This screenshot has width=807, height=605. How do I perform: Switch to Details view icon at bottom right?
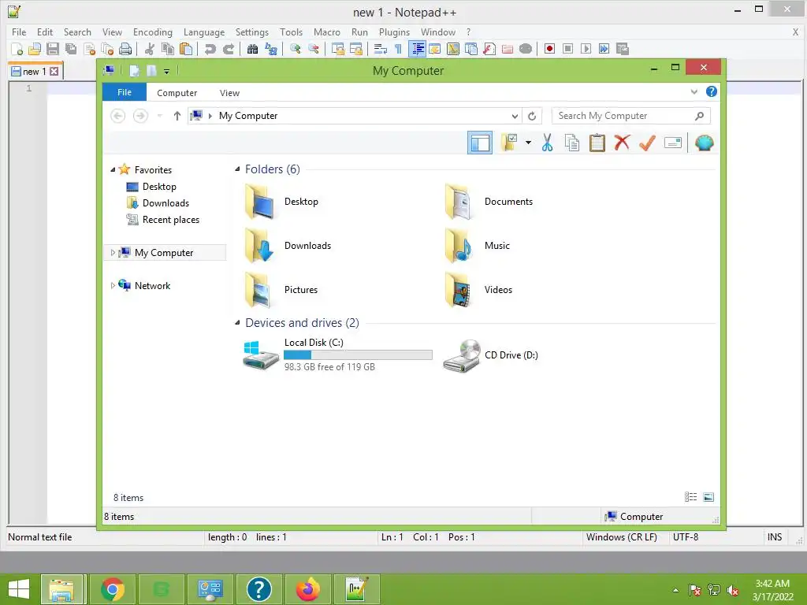690,497
